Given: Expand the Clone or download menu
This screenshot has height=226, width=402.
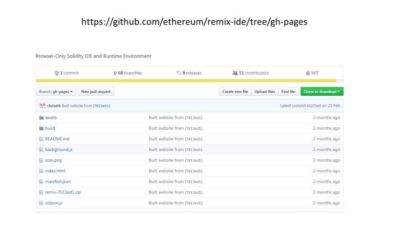Looking at the screenshot, I should coord(322,91).
